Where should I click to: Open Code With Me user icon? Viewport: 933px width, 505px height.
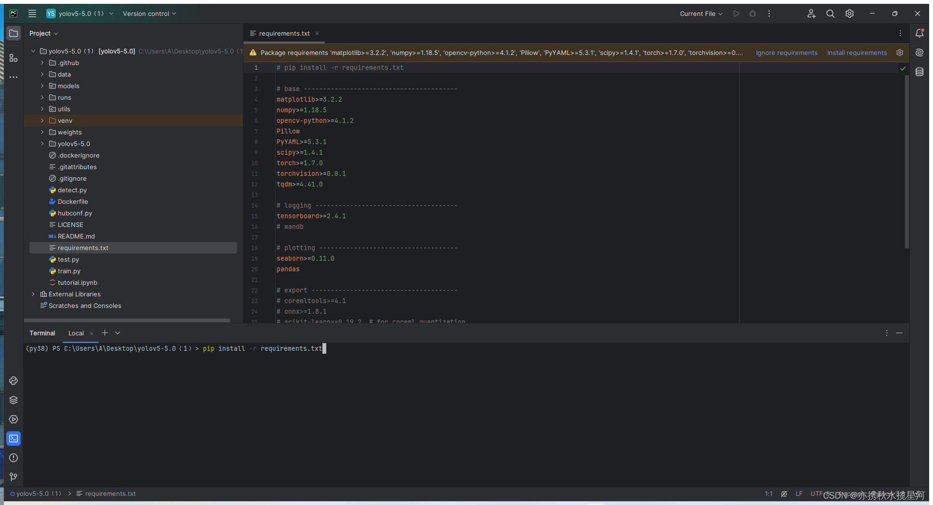tap(812, 13)
